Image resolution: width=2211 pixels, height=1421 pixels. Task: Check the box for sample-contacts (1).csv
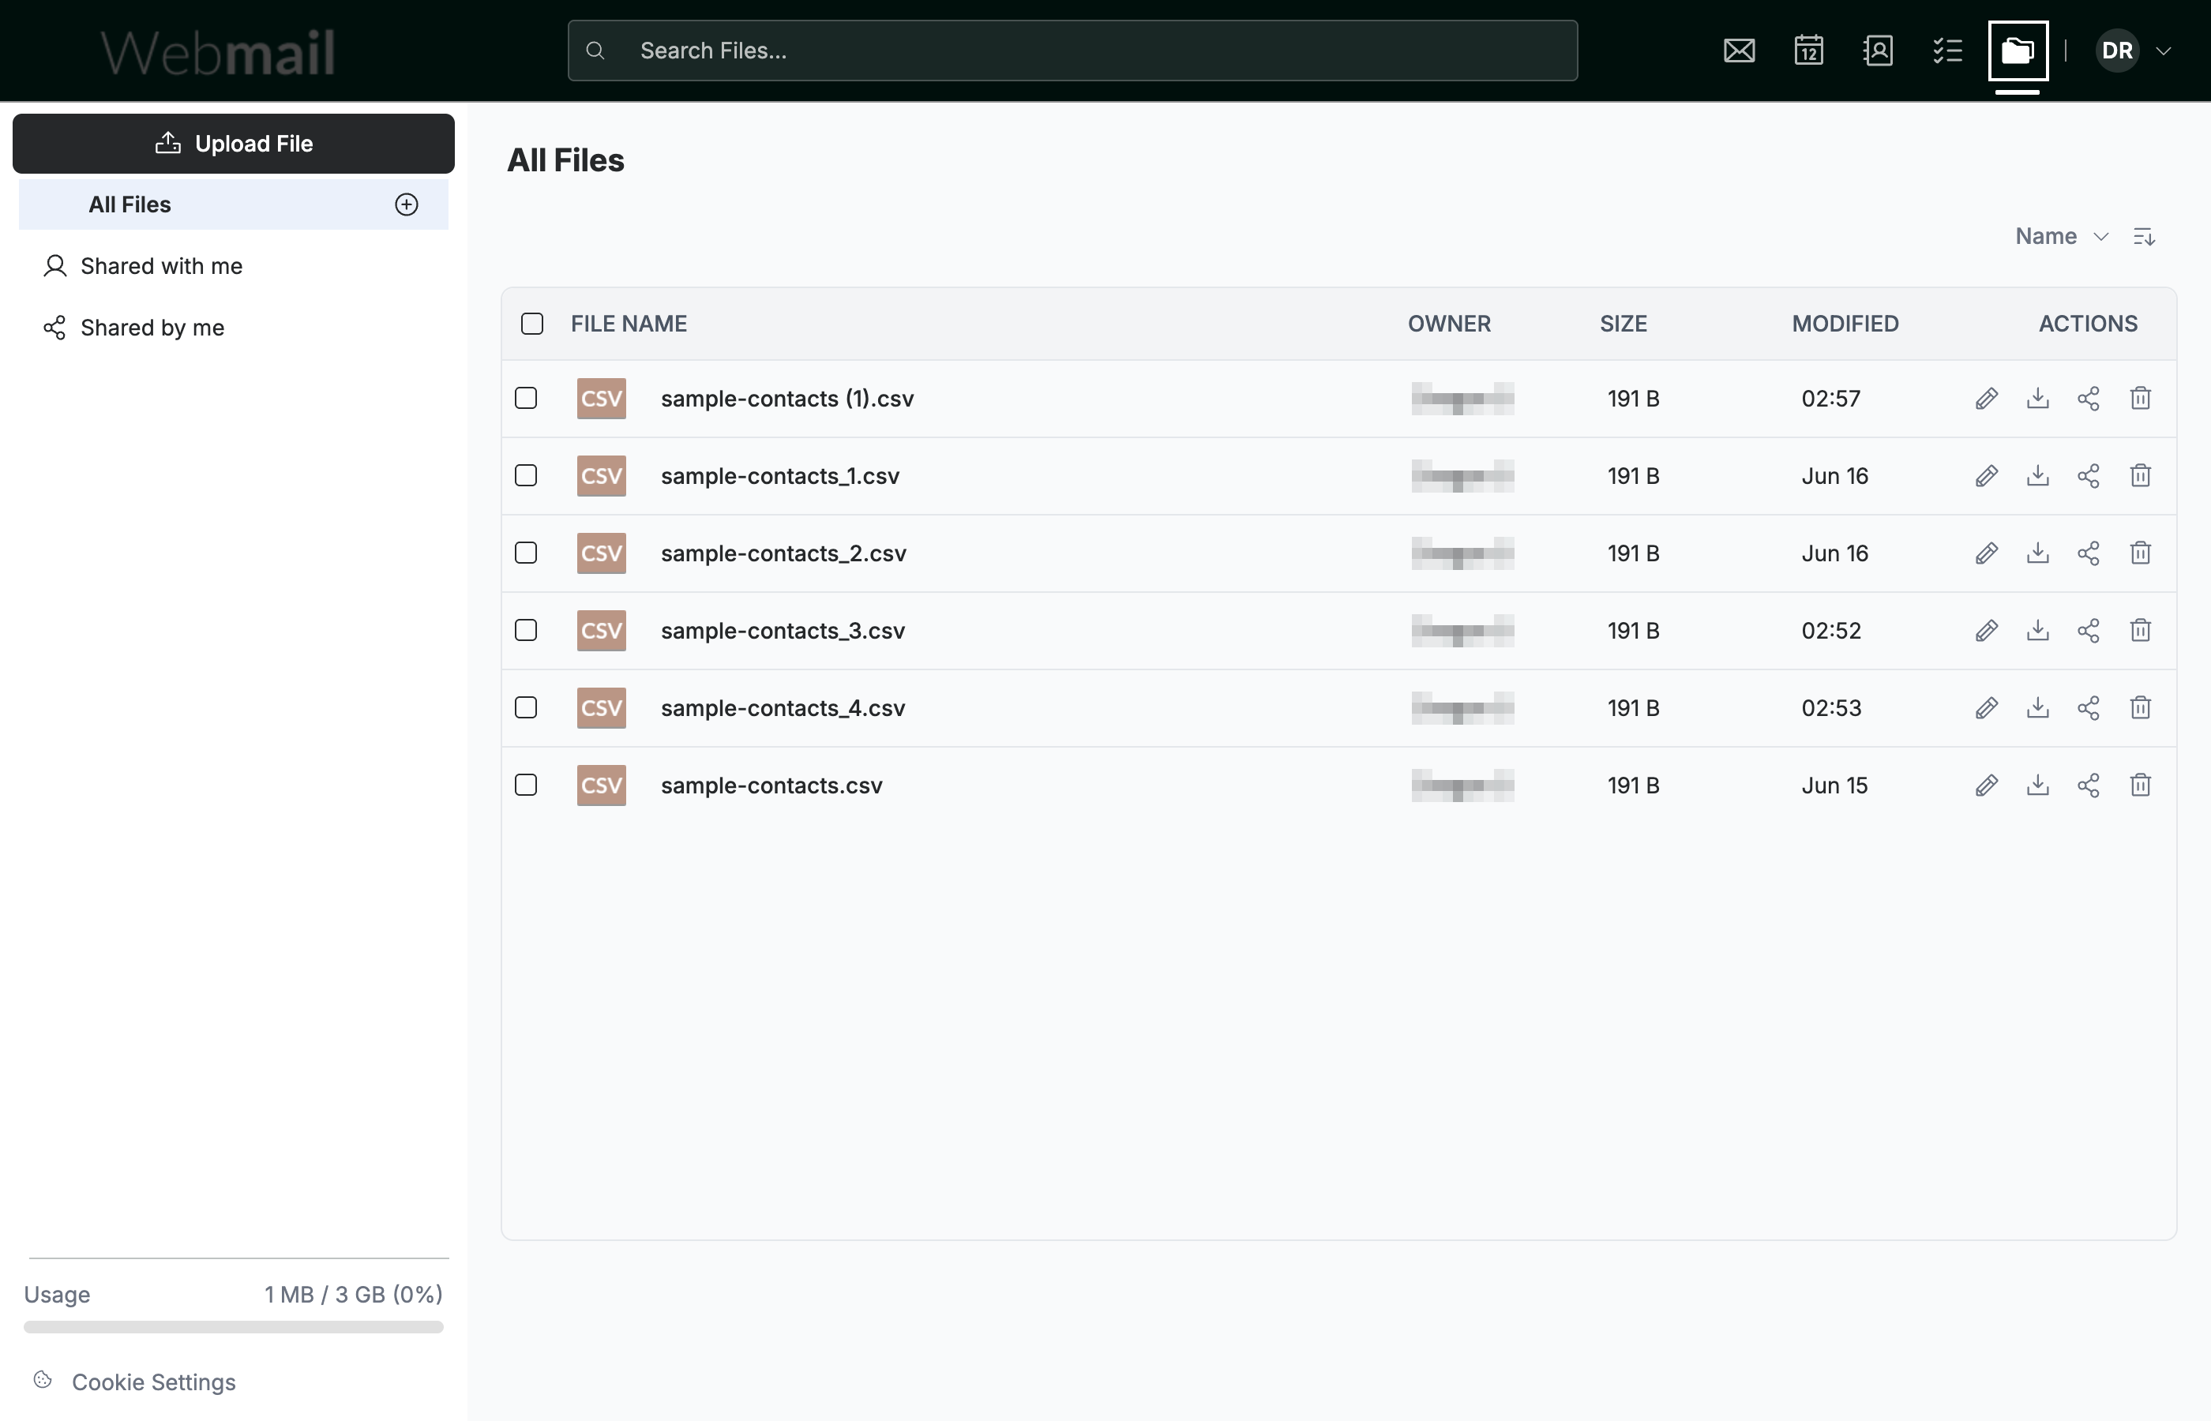click(526, 399)
